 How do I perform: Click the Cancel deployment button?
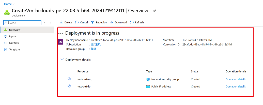[x=82, y=22]
